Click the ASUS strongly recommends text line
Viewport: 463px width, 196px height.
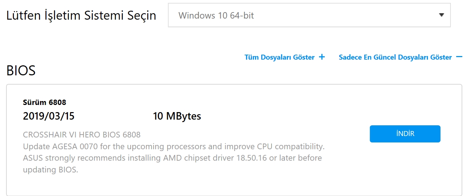pos(172,158)
